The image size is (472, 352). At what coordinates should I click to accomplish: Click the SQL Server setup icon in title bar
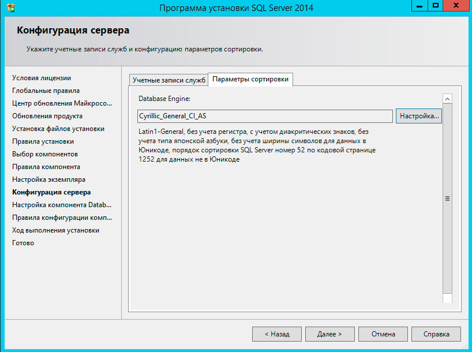pyautogui.click(x=10, y=8)
